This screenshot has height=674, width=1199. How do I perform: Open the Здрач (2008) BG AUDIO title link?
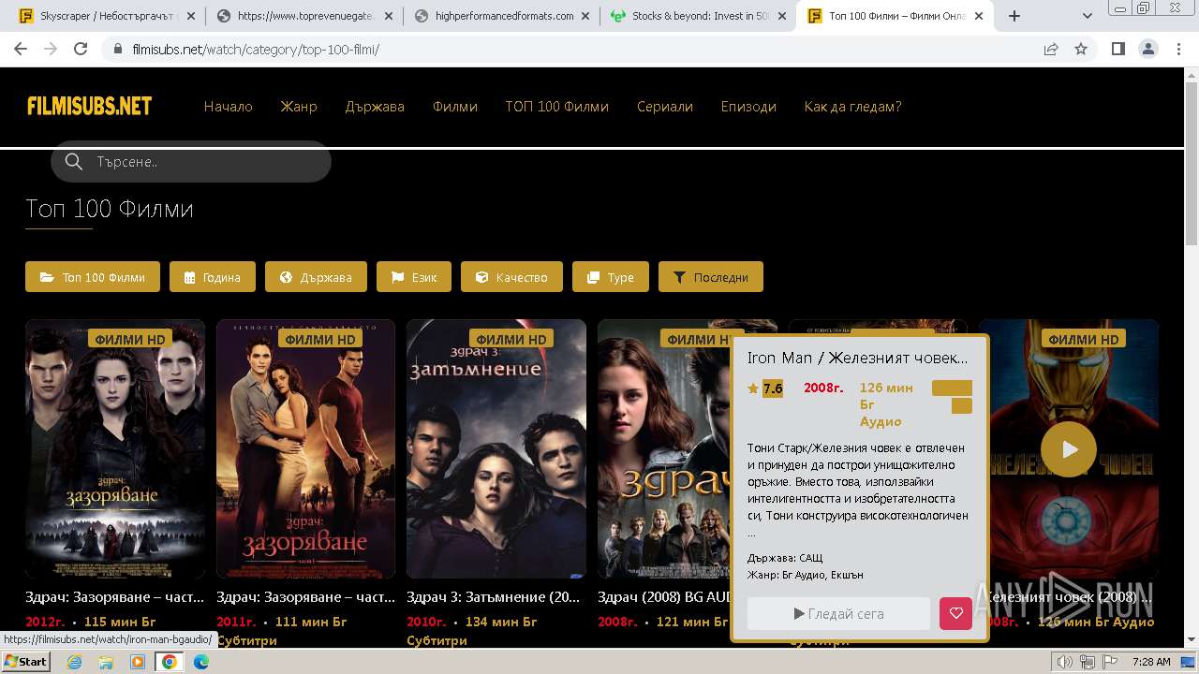[x=664, y=597]
